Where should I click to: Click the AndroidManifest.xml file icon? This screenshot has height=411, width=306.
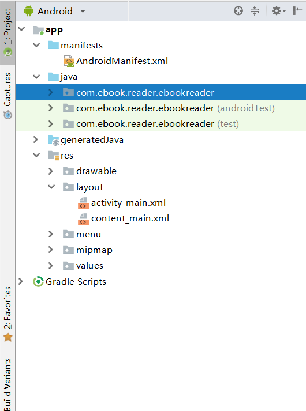pyautogui.click(x=69, y=61)
